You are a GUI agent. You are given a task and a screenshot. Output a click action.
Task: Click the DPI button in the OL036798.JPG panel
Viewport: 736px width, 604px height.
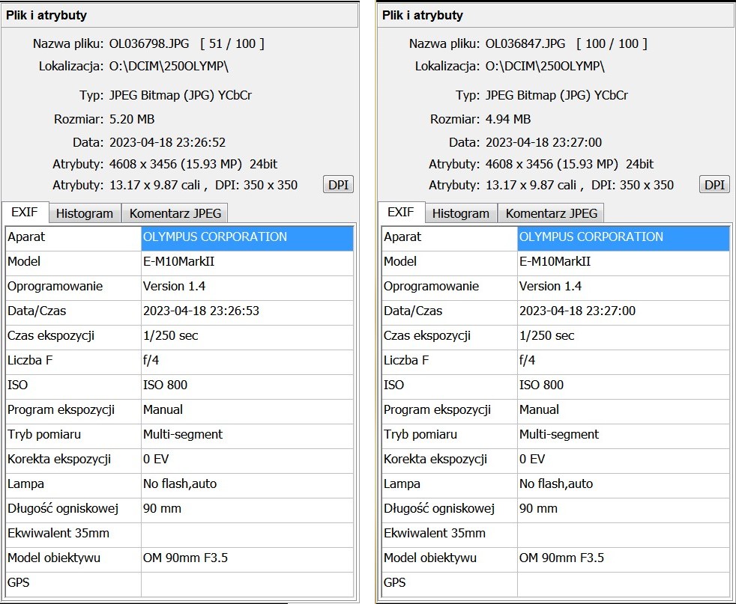pyautogui.click(x=338, y=185)
